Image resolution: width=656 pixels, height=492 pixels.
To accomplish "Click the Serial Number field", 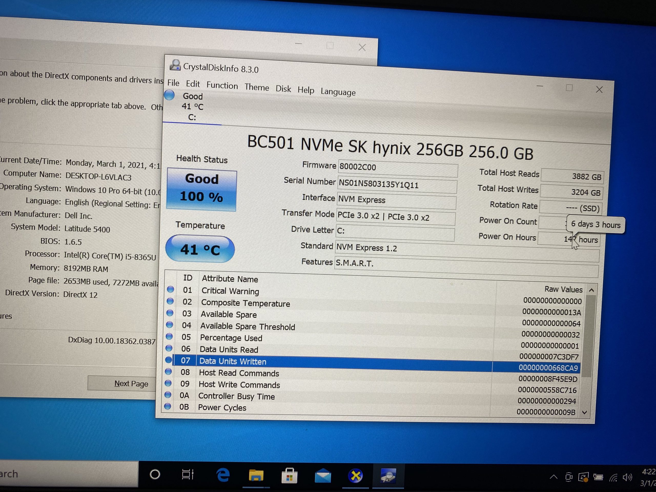I will (x=397, y=184).
